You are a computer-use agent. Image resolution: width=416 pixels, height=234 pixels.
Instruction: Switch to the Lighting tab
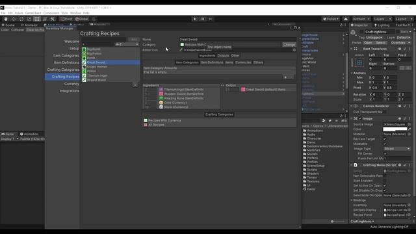tap(382, 25)
